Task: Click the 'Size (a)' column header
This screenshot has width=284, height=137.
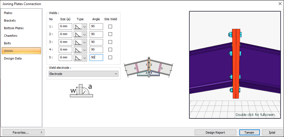Action: point(65,19)
